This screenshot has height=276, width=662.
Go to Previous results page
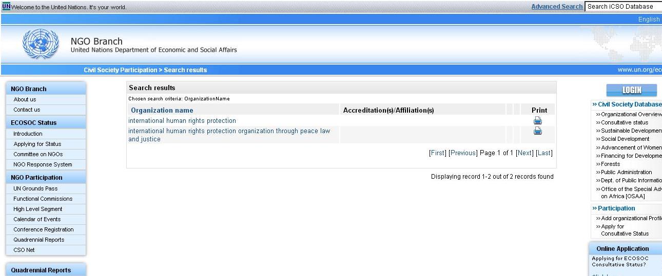point(463,153)
